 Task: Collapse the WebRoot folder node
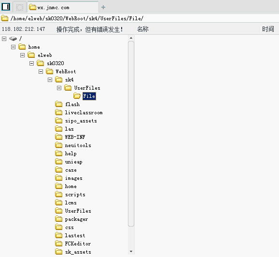[x=41, y=72]
